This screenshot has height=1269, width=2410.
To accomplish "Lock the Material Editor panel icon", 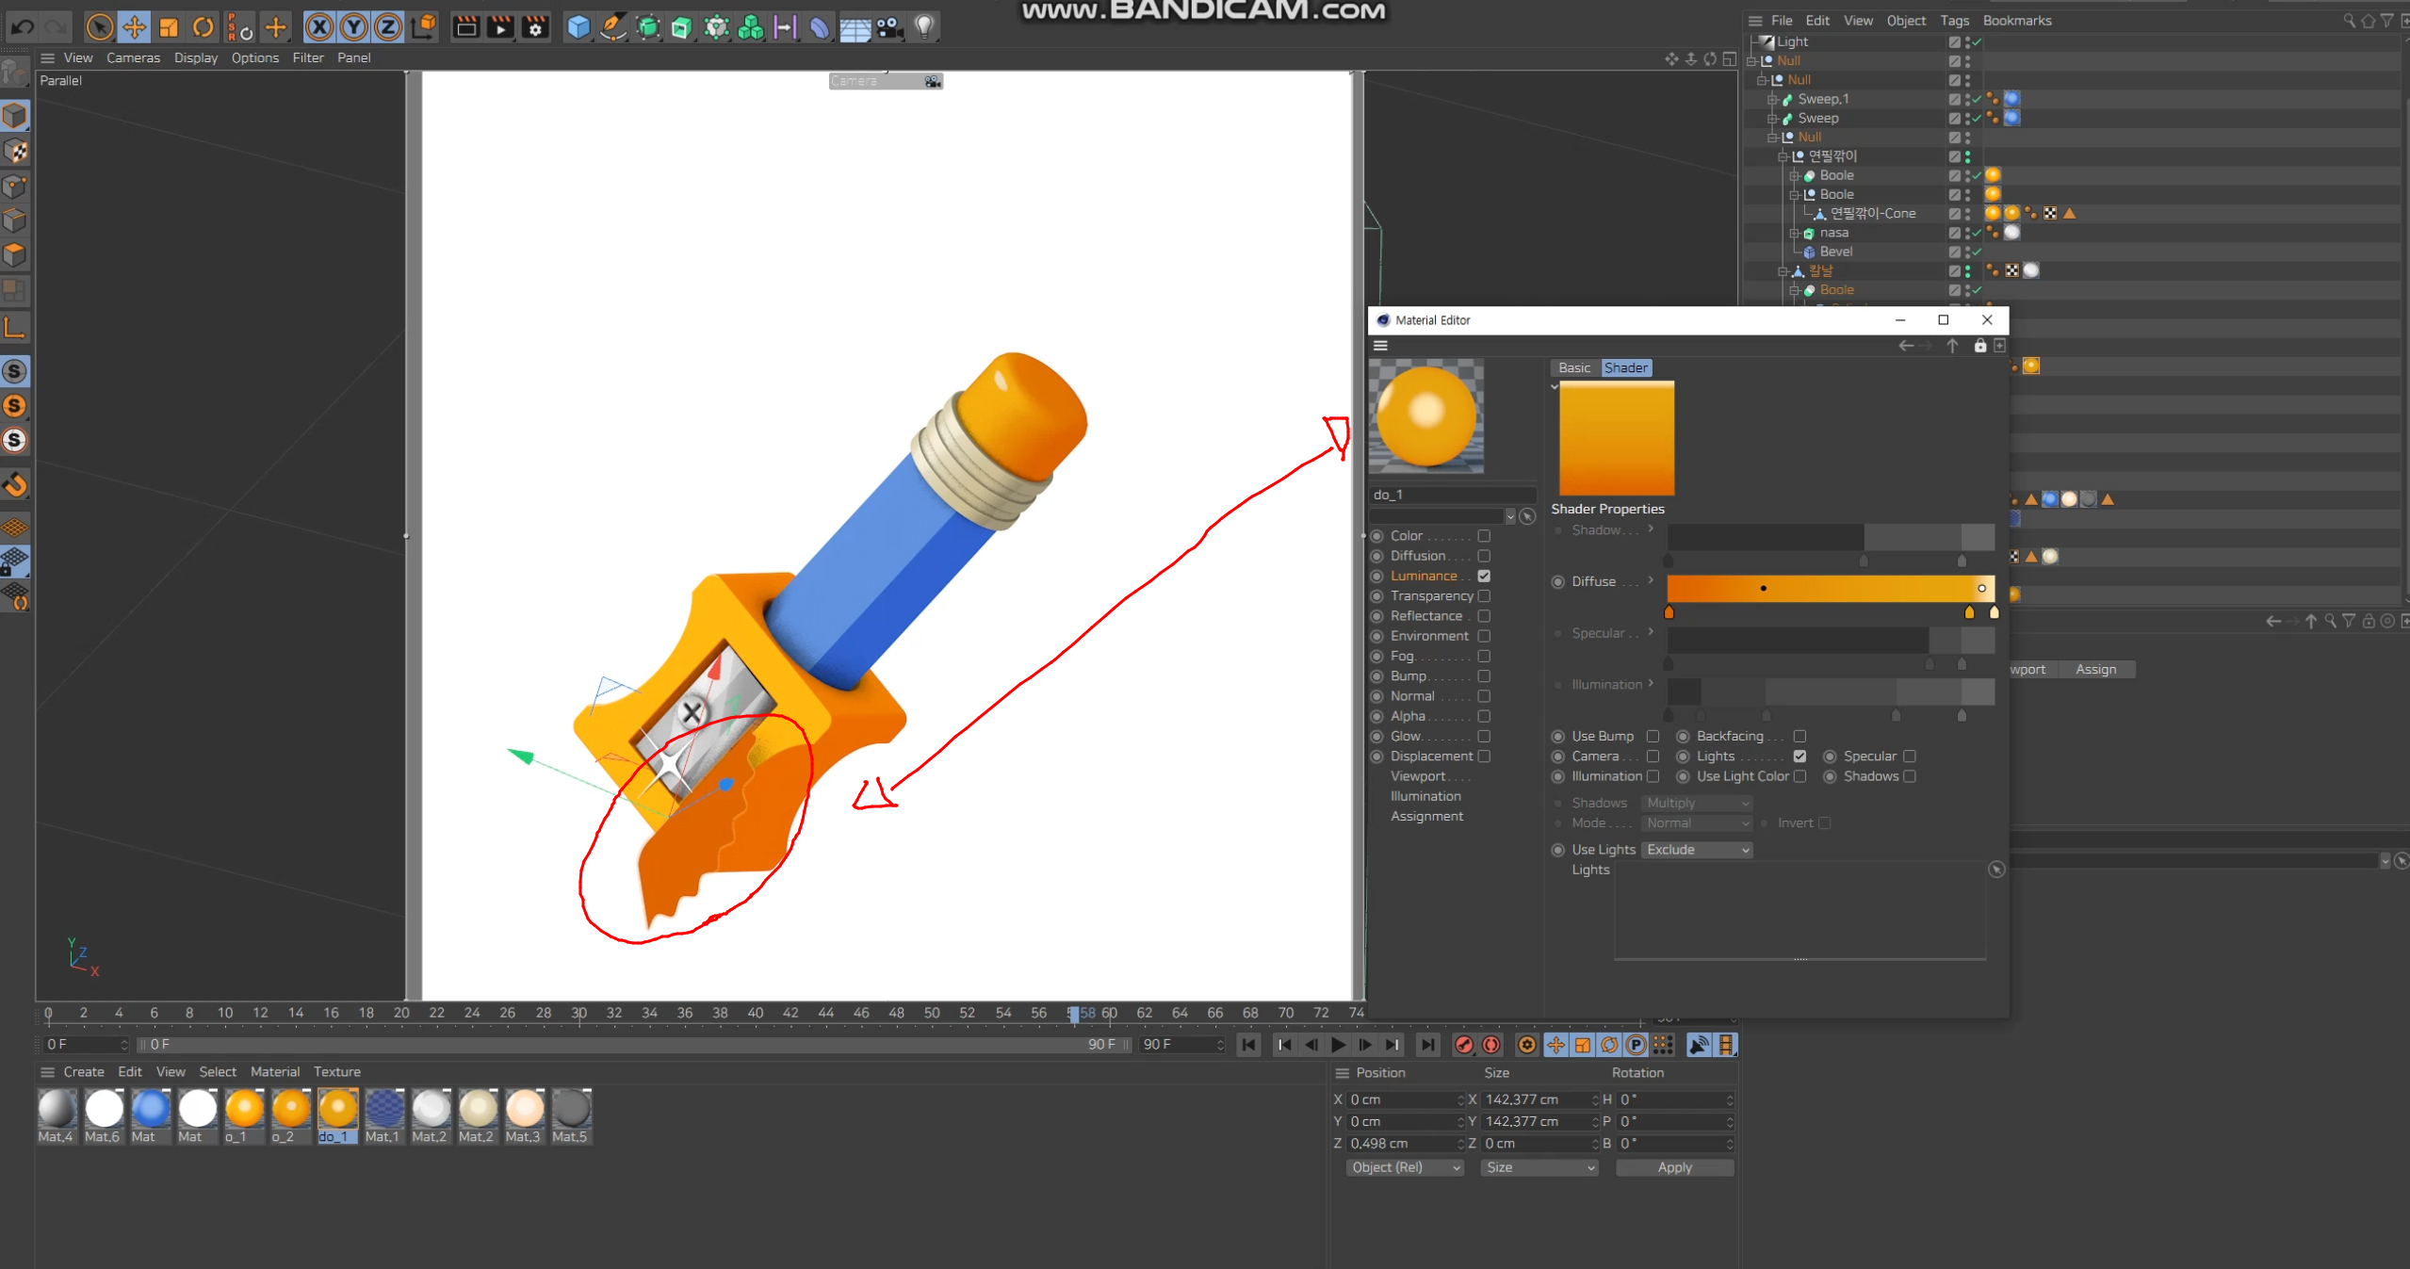I will (1979, 346).
